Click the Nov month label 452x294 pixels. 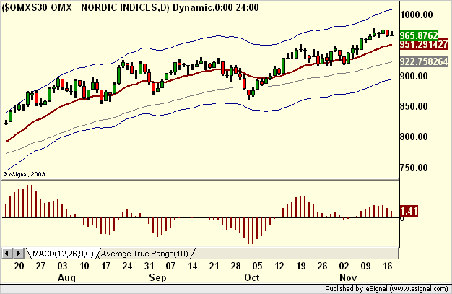pyautogui.click(x=348, y=278)
